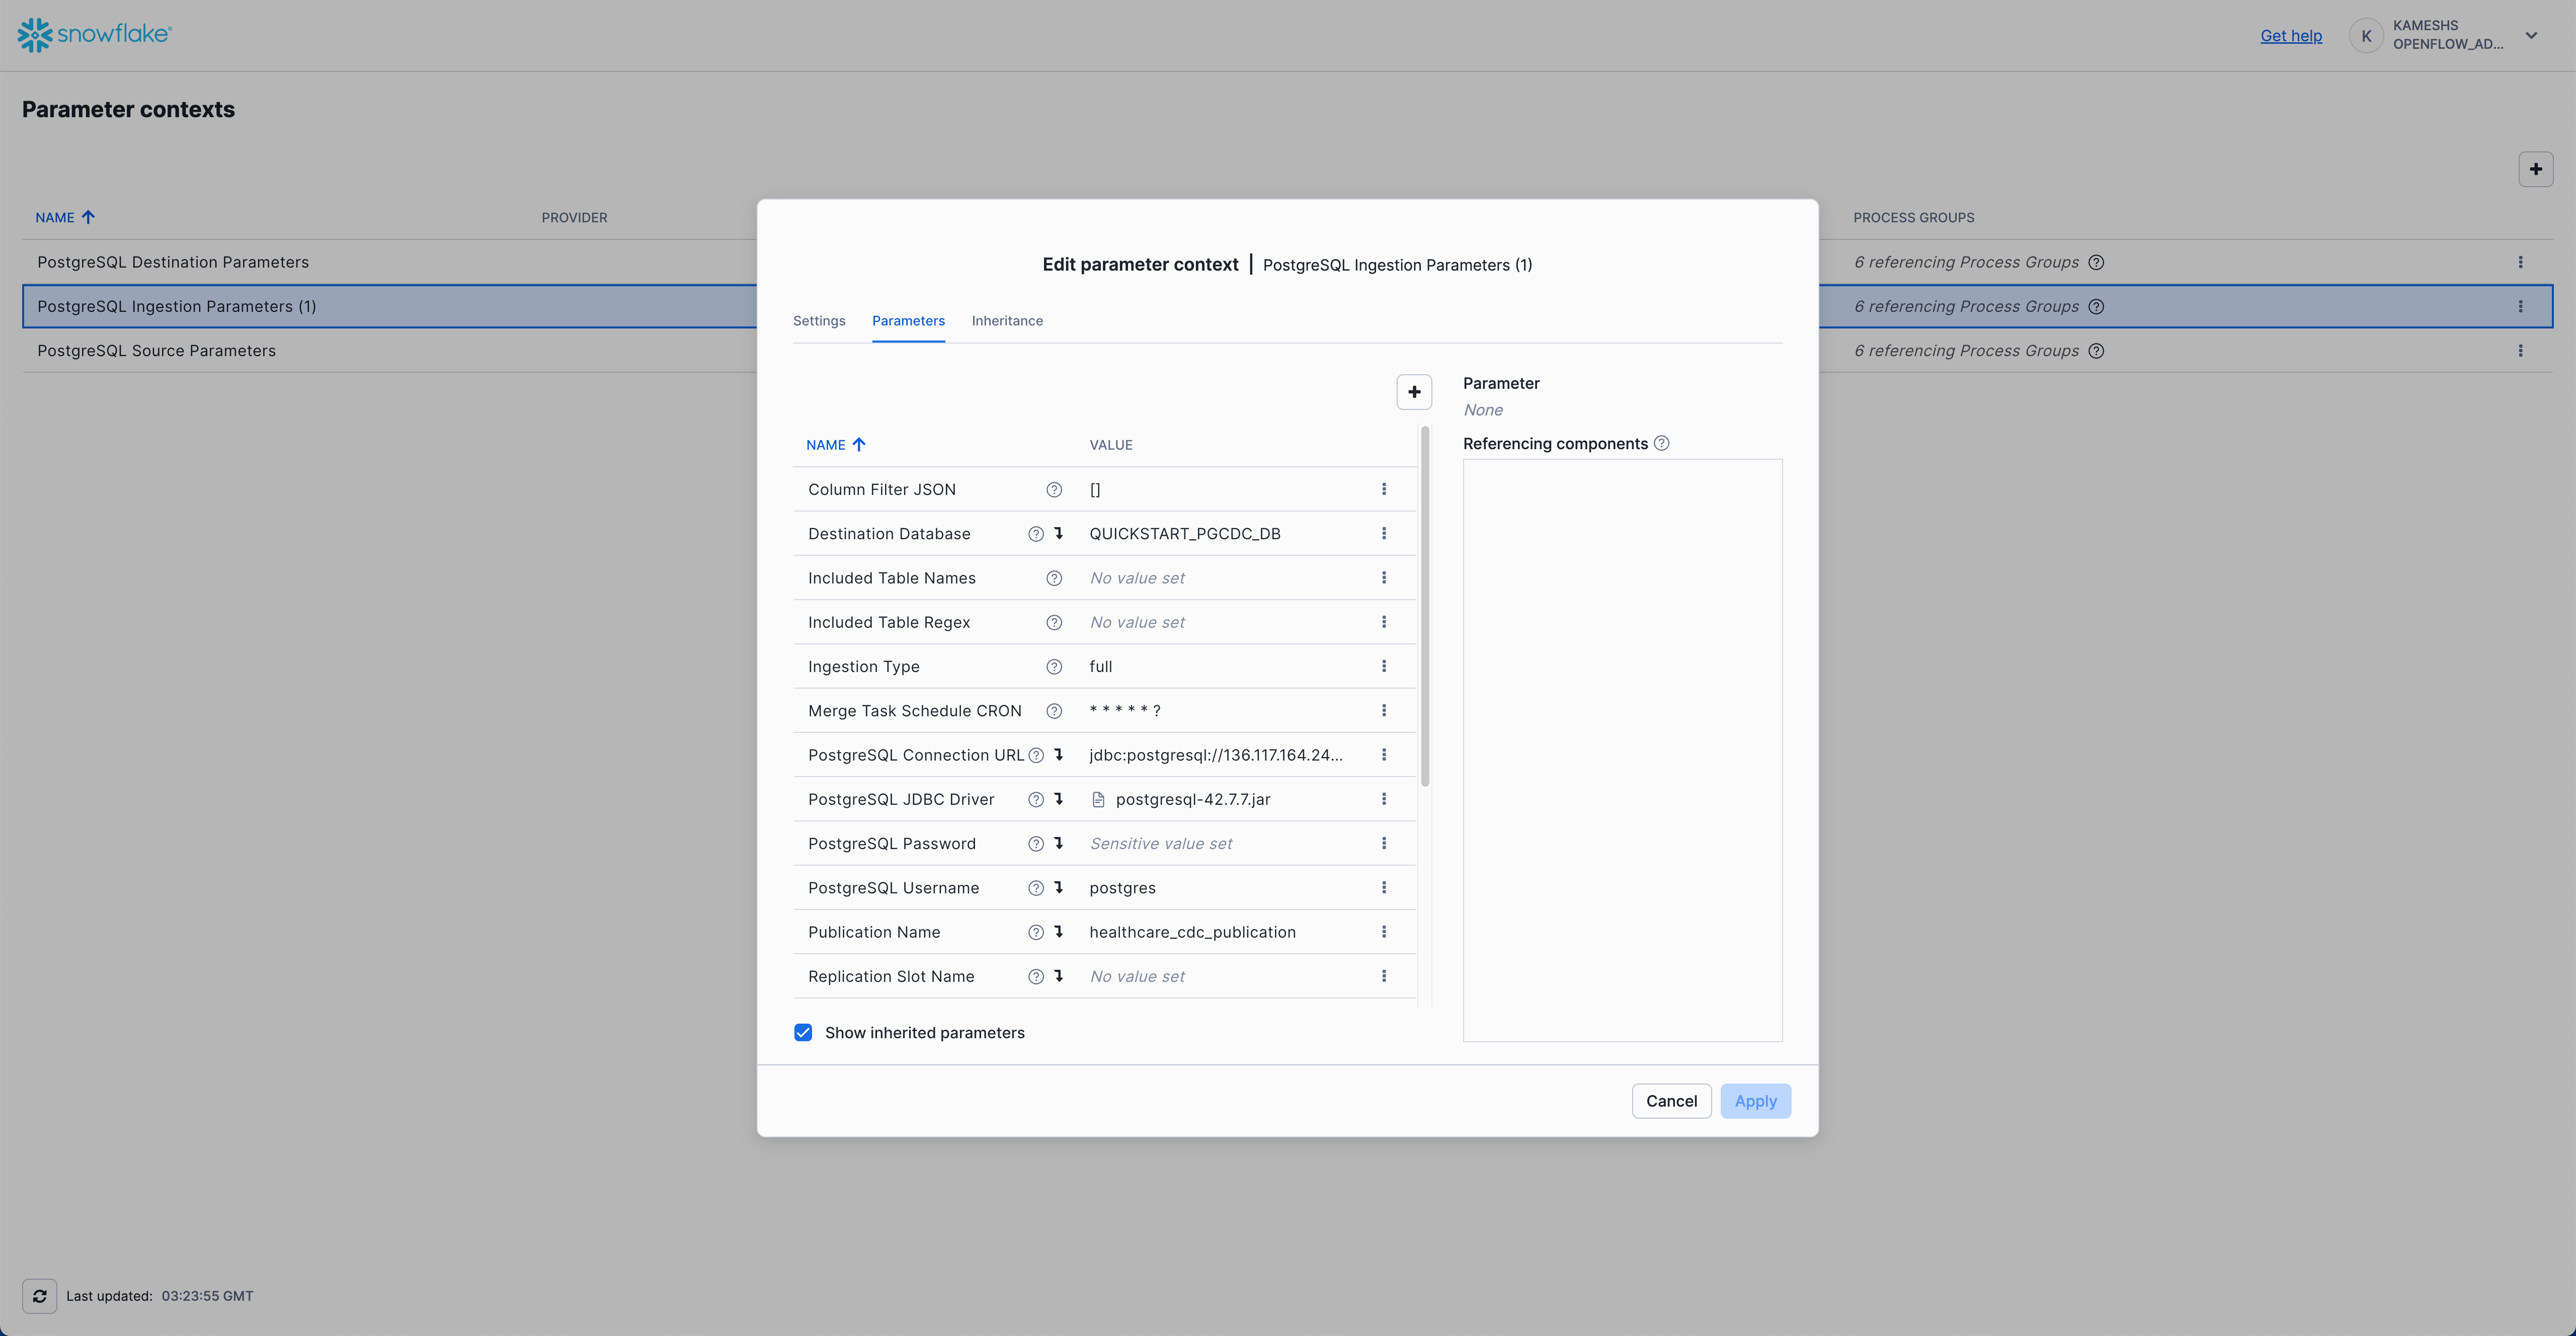The height and width of the screenshot is (1336, 2576).
Task: Click the add parameter plus icon
Action: point(1414,392)
